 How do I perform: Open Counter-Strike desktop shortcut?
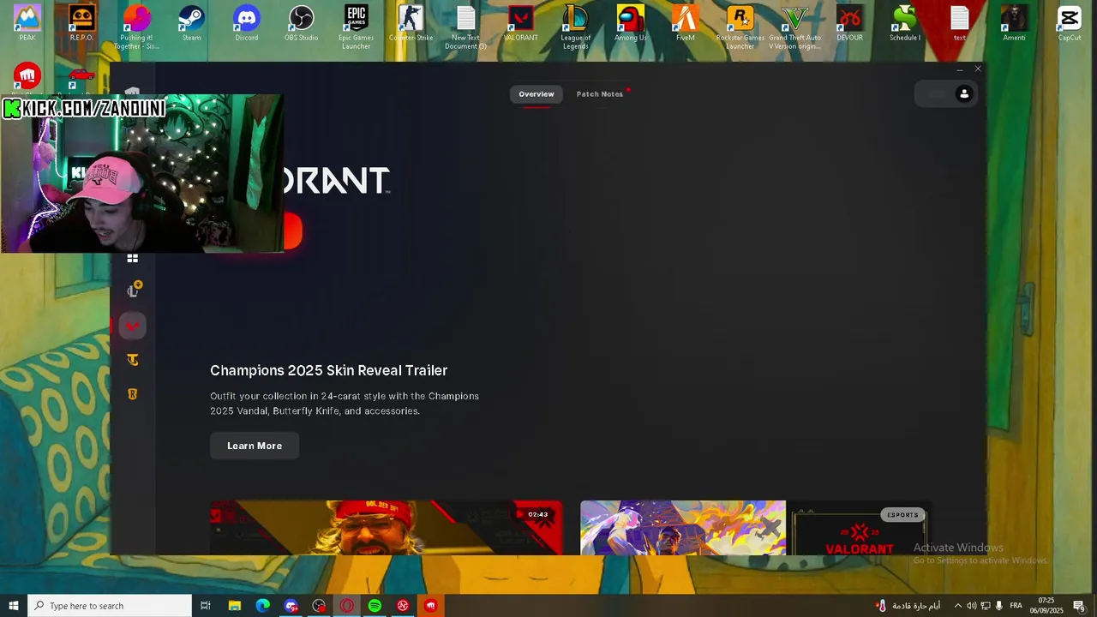pyautogui.click(x=411, y=23)
